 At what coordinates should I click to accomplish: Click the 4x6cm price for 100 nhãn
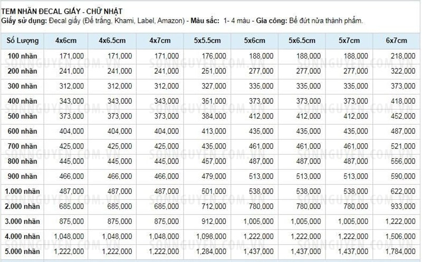[72, 56]
